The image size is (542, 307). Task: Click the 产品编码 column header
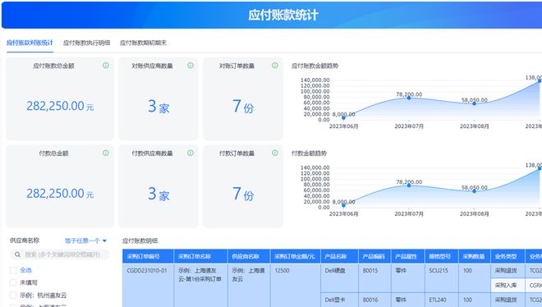point(374,257)
